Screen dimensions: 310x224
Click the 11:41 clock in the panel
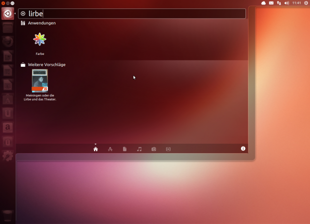(296, 3)
